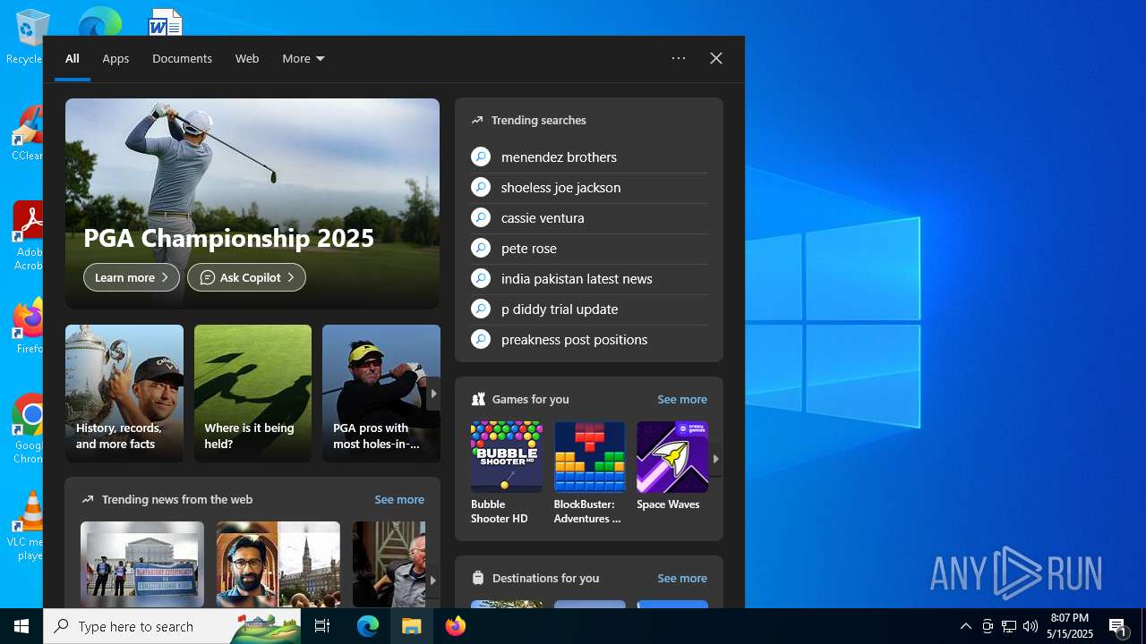Click Learn more about PGA Championship

tap(132, 277)
